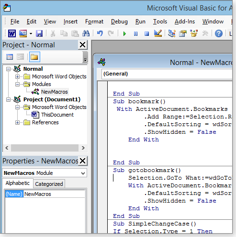This screenshot has height=237, width=236.
Task: Save the Normal project with disk icon
Action: pos(39,33)
